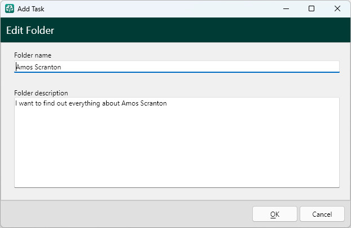The image size is (351, 228).
Task: Click the Folder description label
Action: [x=41, y=93]
